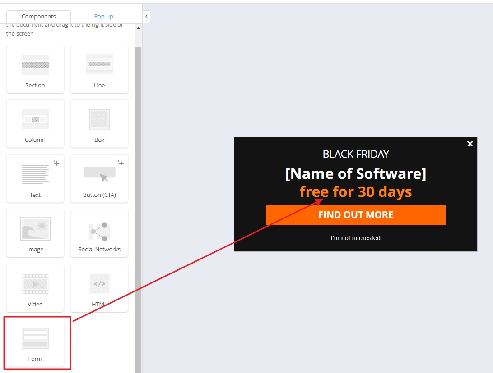
Task: Click the FIND OUT MORE button
Action: [356, 215]
